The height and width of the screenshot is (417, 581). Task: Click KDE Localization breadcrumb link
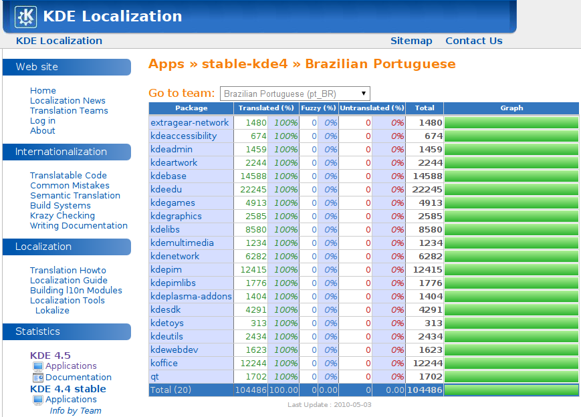click(x=59, y=41)
